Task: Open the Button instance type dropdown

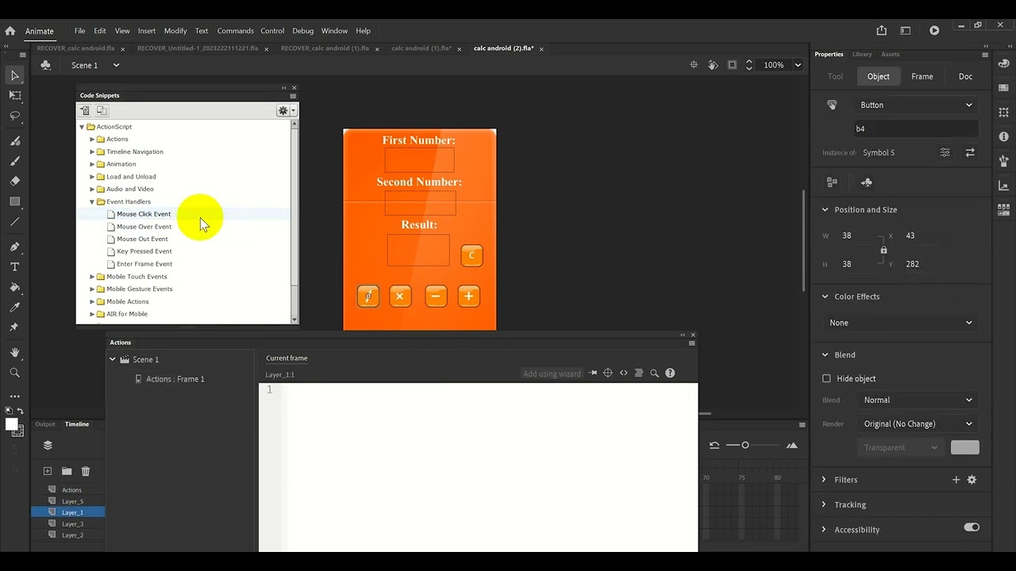Action: 916,105
